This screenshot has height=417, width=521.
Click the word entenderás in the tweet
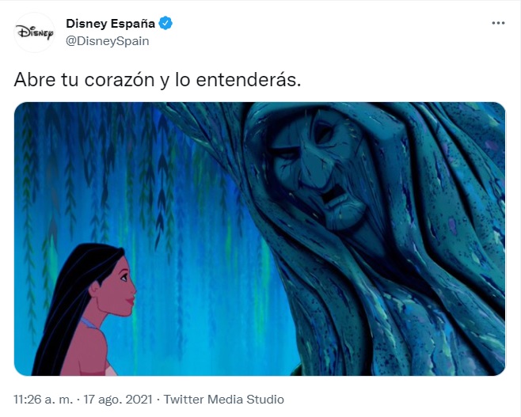click(x=248, y=80)
